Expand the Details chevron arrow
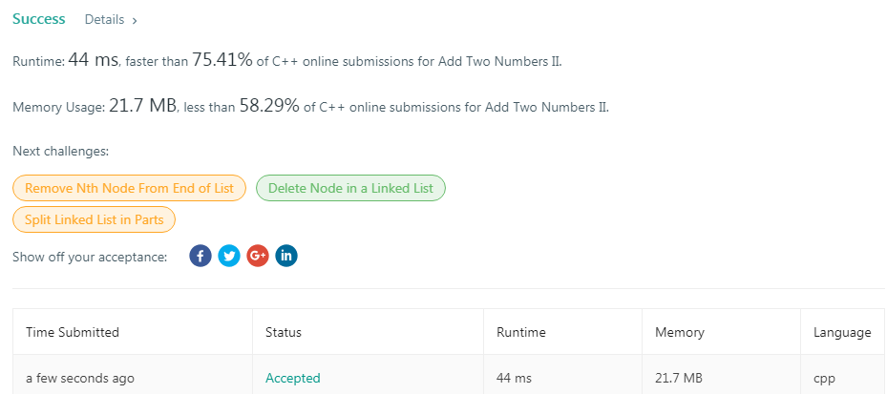The width and height of the screenshot is (887, 394). click(135, 20)
